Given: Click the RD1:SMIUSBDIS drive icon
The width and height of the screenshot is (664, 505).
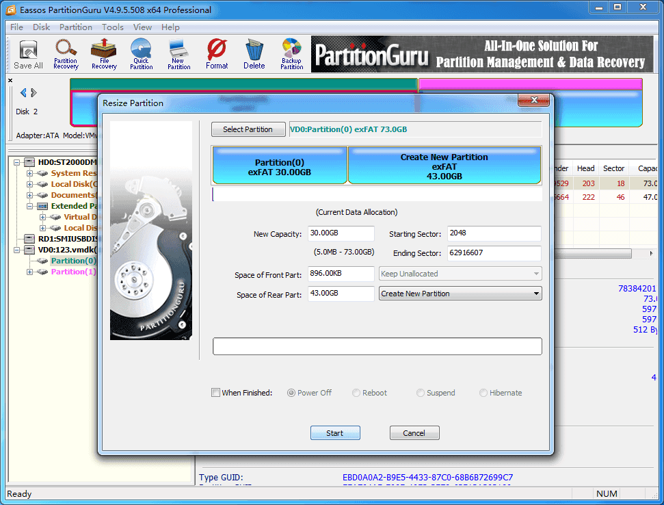Looking at the screenshot, I should coord(29,239).
